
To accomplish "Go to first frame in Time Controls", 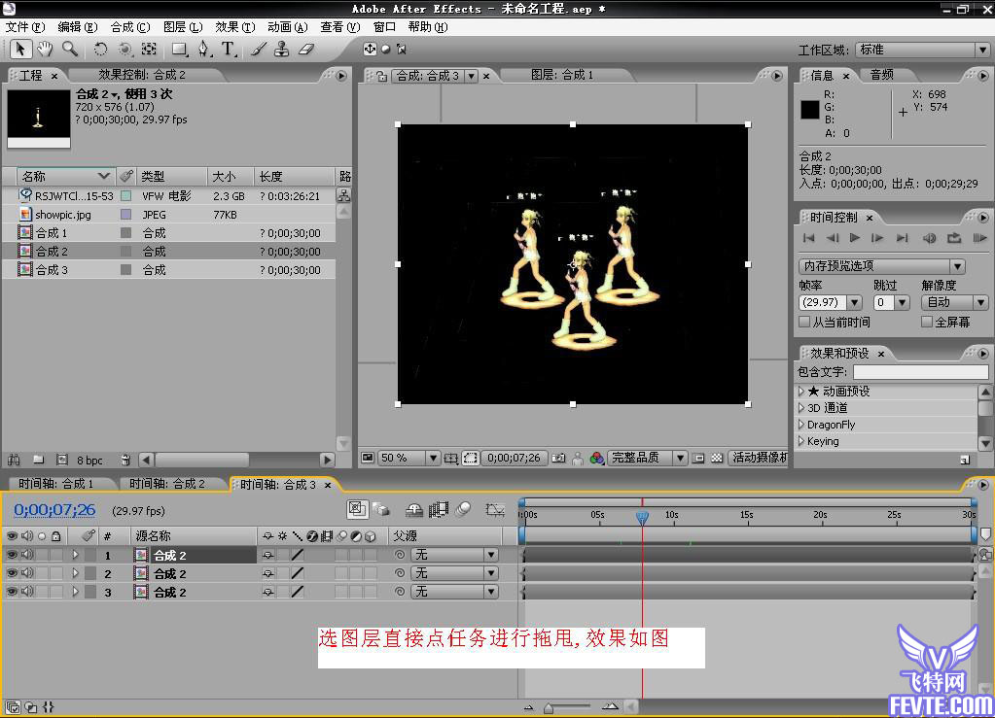I will (x=809, y=238).
